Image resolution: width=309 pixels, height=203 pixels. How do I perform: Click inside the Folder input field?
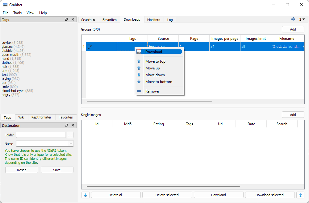click(41, 135)
